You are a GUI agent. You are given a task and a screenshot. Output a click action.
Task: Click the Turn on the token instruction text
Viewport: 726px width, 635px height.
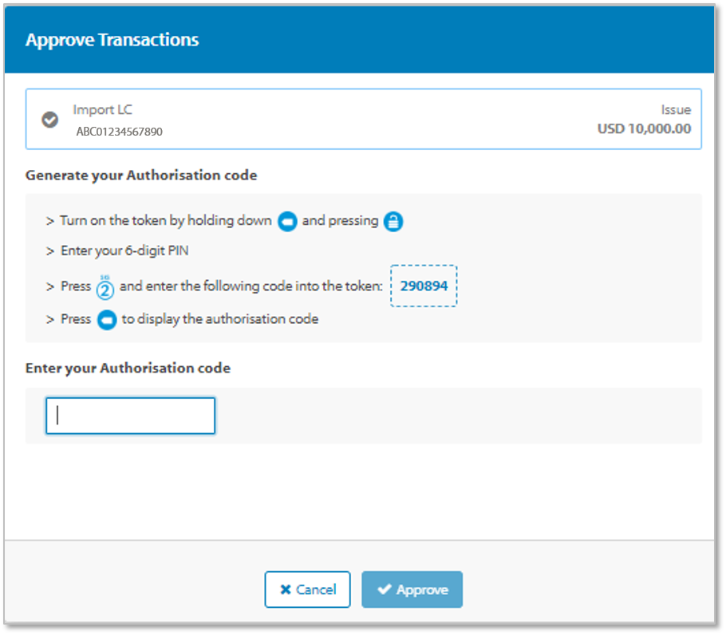click(x=166, y=221)
